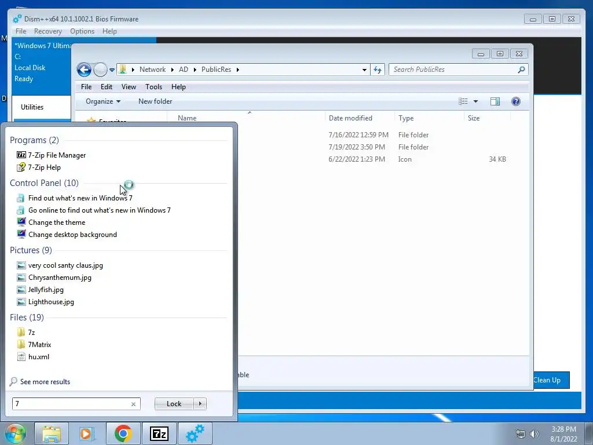Click the volume speaker tray icon

(535, 434)
